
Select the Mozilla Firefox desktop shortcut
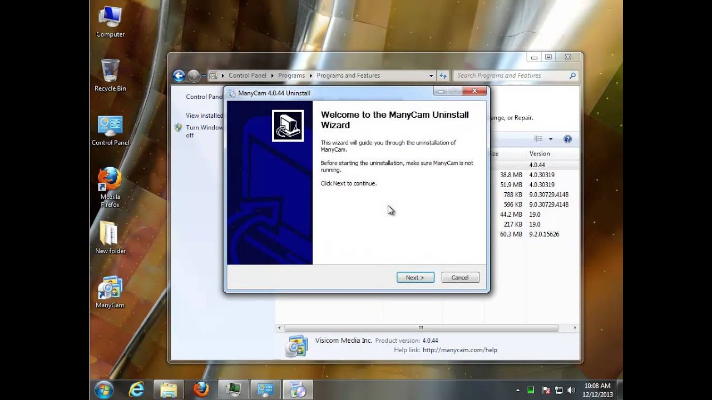point(110,187)
